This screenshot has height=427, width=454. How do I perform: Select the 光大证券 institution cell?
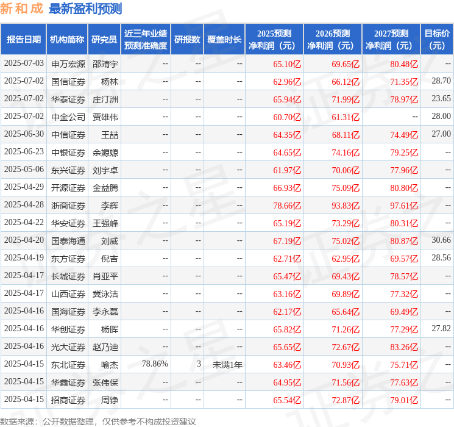pyautogui.click(x=68, y=347)
